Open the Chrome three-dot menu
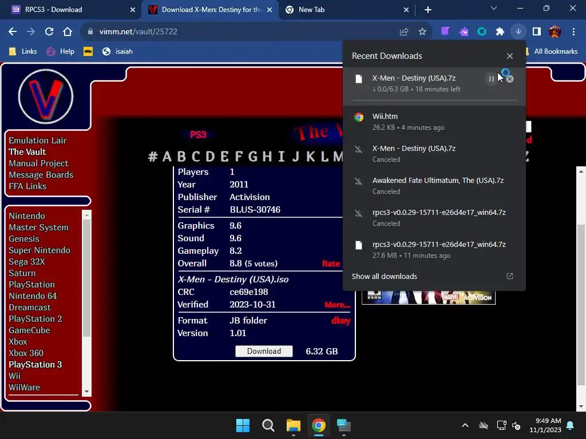 (573, 32)
